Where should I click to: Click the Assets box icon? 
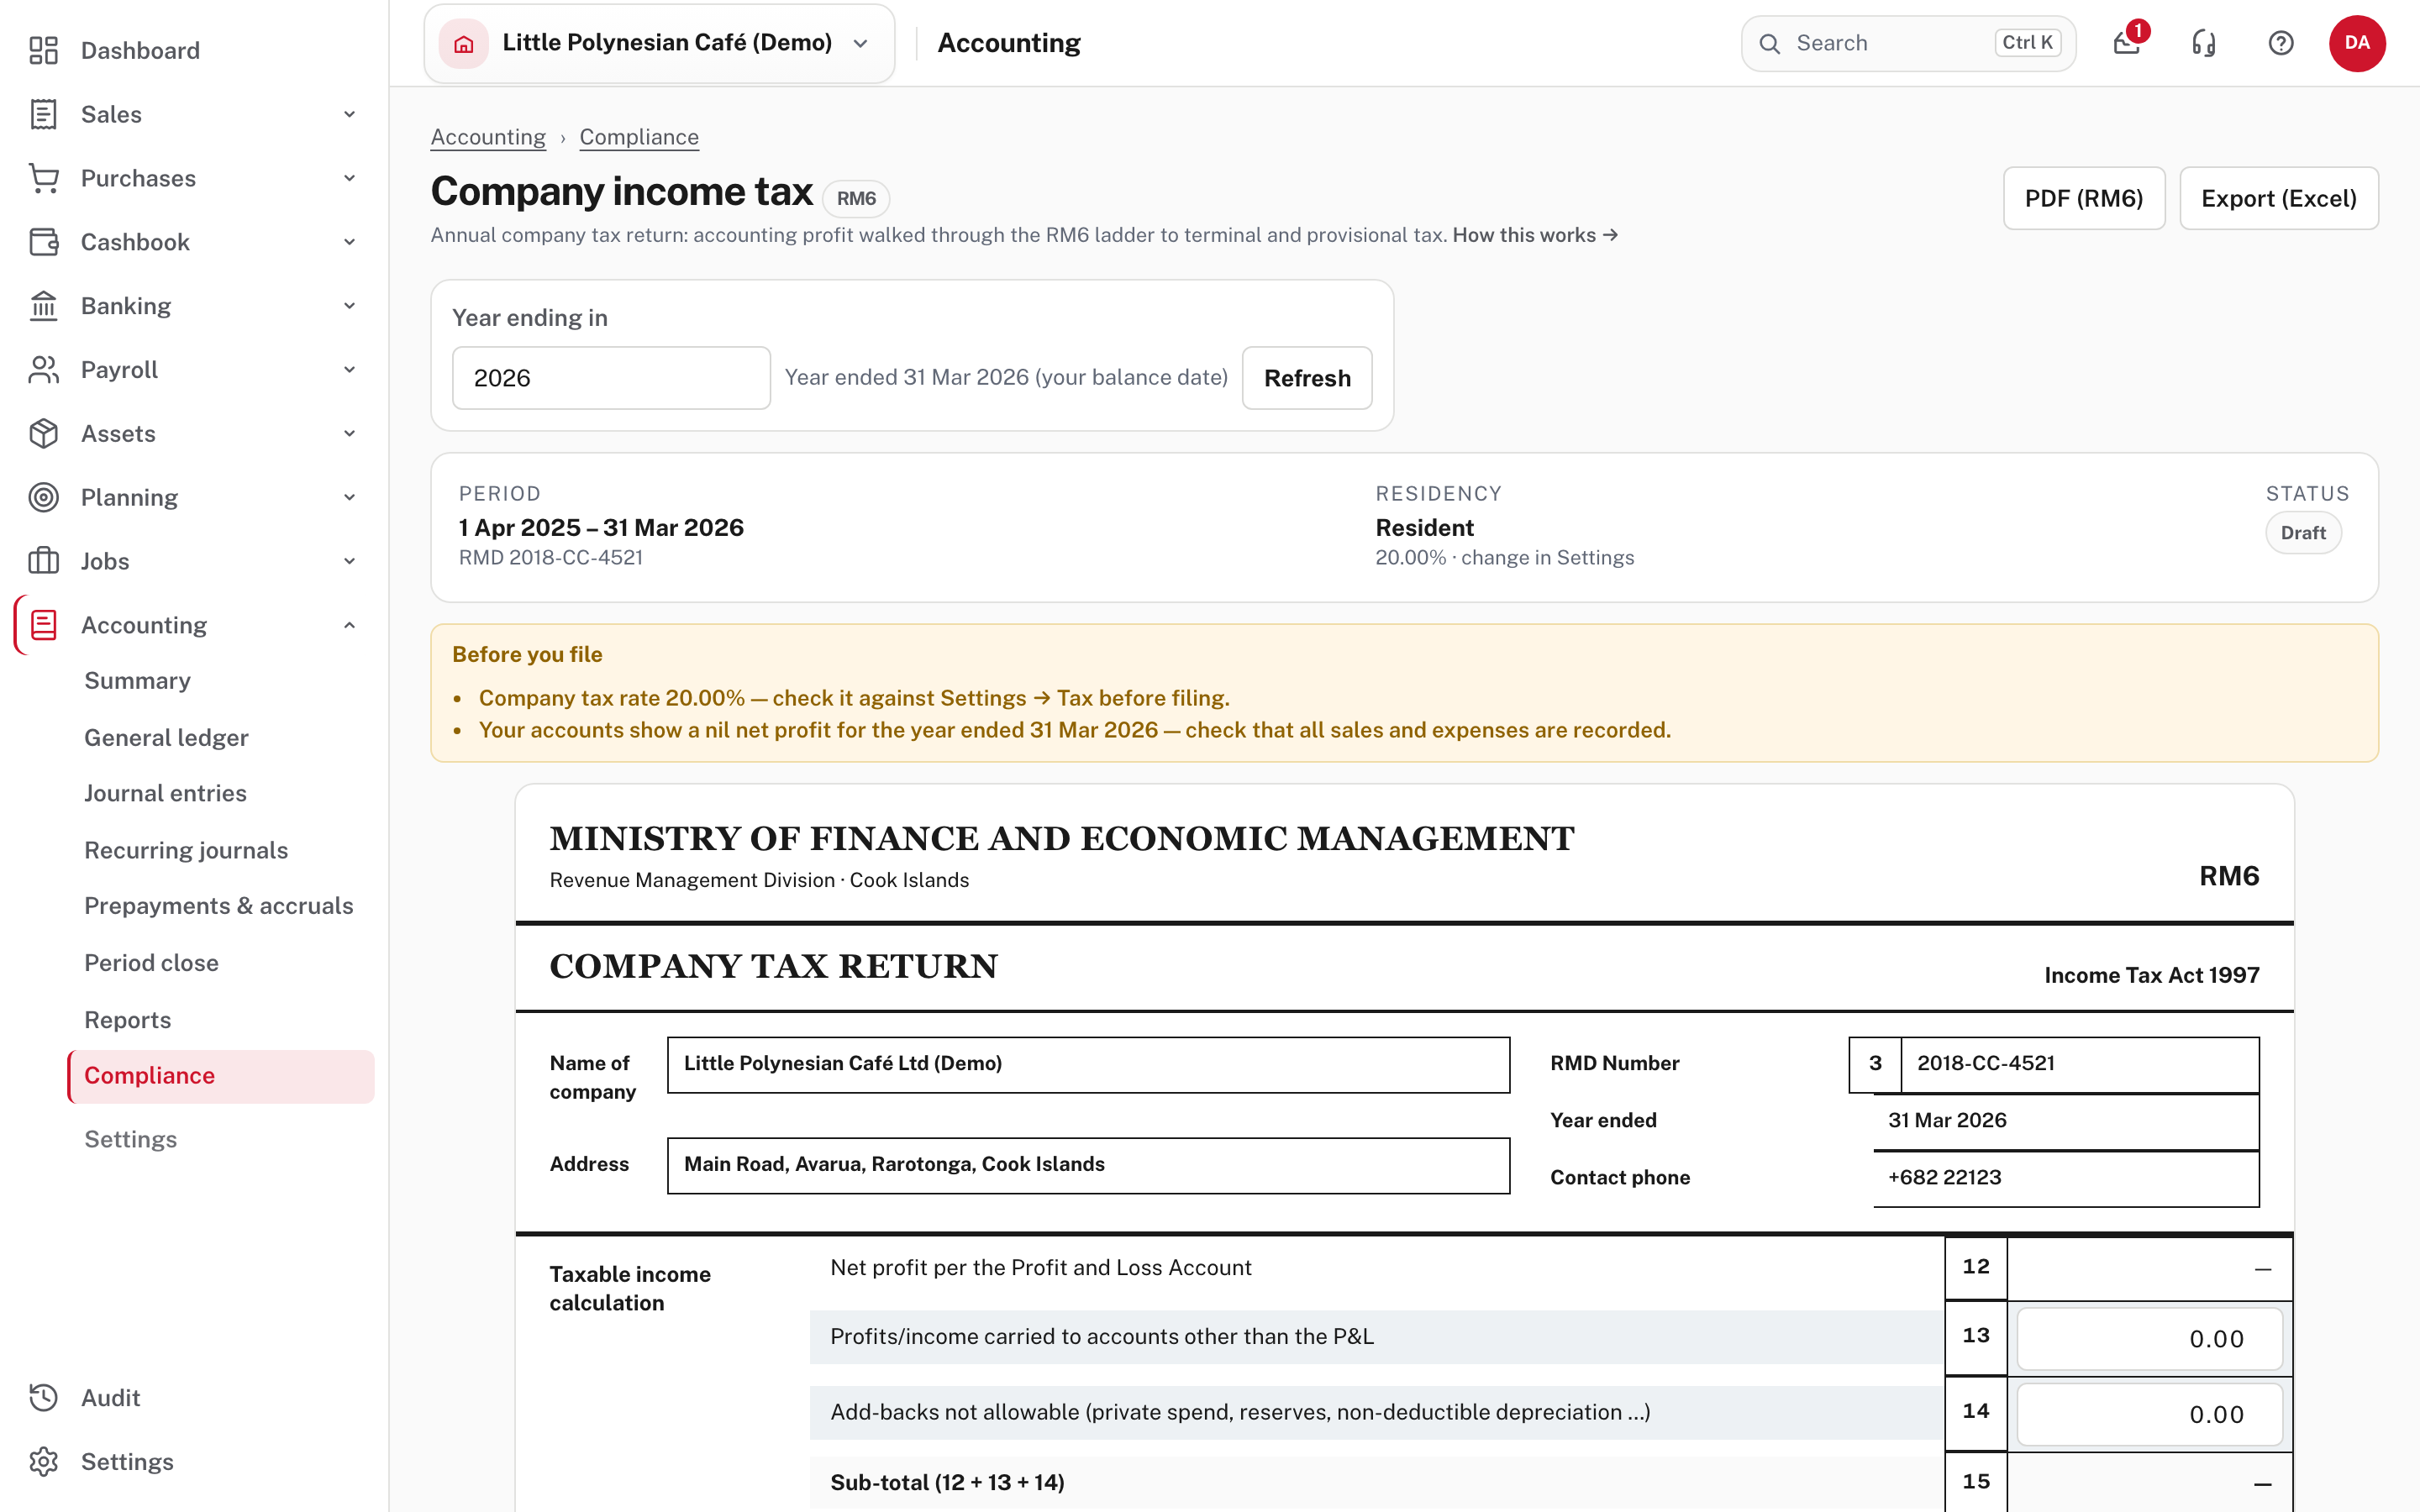point(43,434)
